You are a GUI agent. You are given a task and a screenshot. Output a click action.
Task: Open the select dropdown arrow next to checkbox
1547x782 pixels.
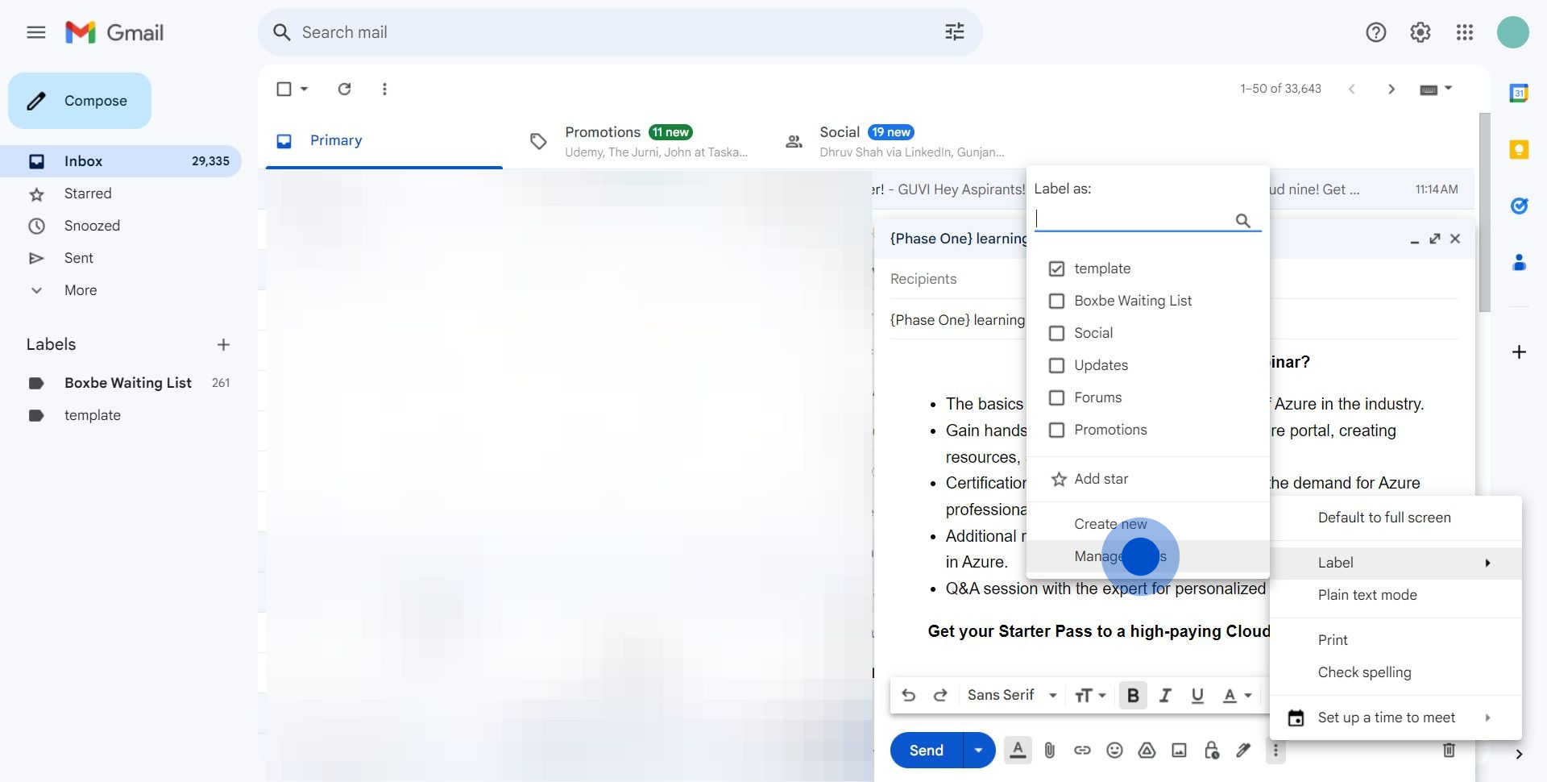pos(304,89)
